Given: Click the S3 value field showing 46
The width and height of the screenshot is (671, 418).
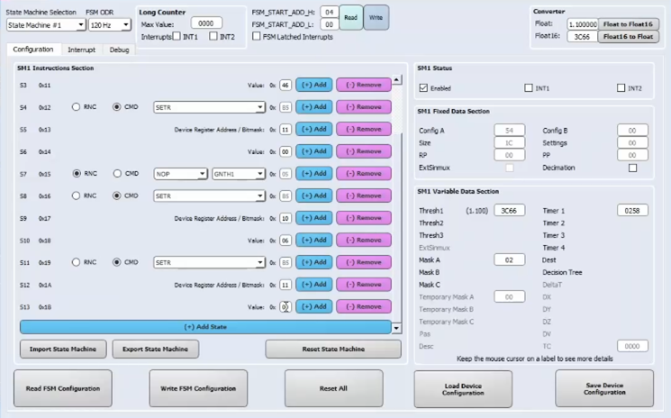Looking at the screenshot, I should [x=286, y=86].
